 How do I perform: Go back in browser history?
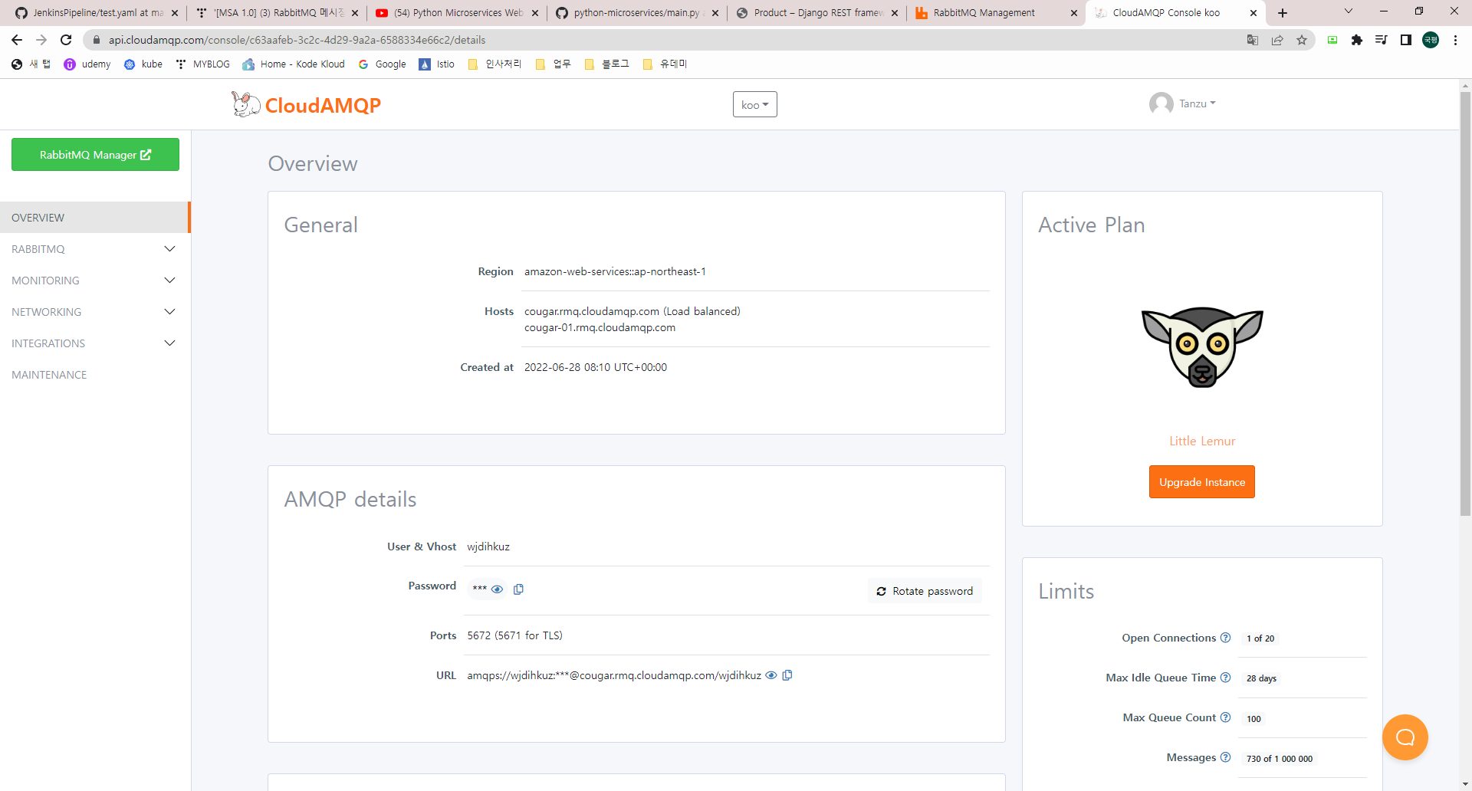(x=17, y=40)
